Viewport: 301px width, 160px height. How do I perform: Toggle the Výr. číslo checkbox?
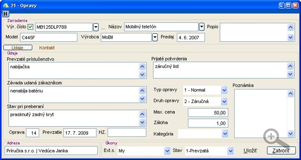pos(30,27)
